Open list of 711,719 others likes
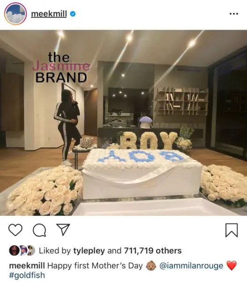This screenshot has height=282, width=247. click(x=152, y=251)
